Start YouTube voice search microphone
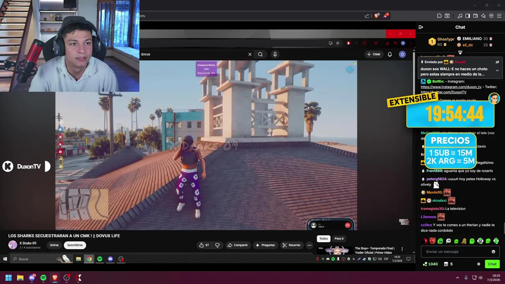The width and height of the screenshot is (505, 284). click(275, 54)
